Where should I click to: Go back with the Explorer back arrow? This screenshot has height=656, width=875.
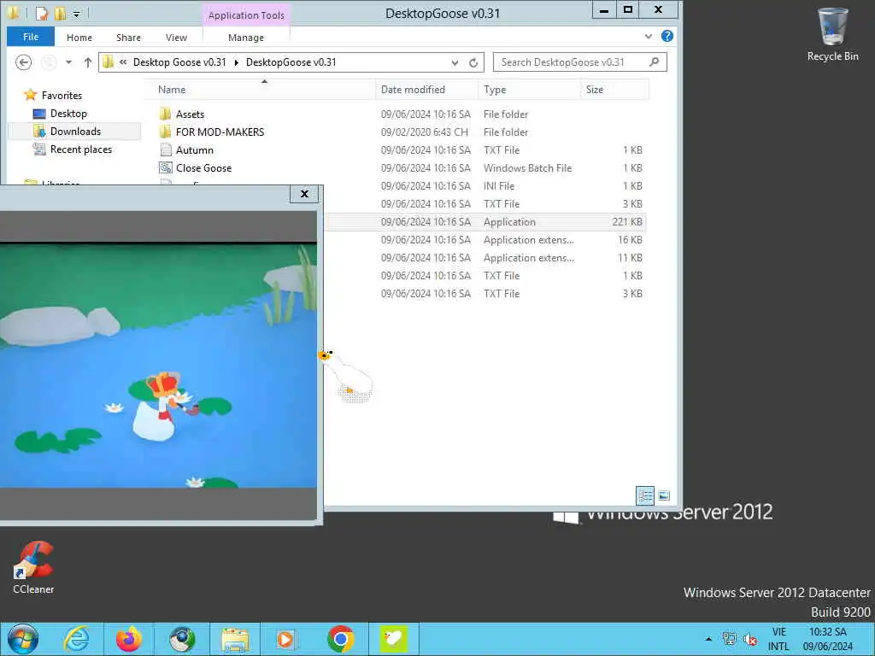coord(23,61)
